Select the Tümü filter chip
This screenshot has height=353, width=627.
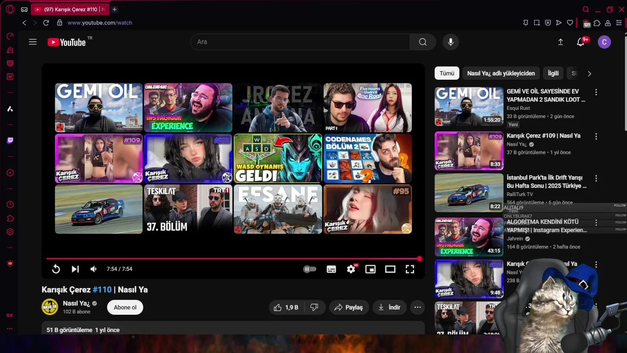[447, 73]
